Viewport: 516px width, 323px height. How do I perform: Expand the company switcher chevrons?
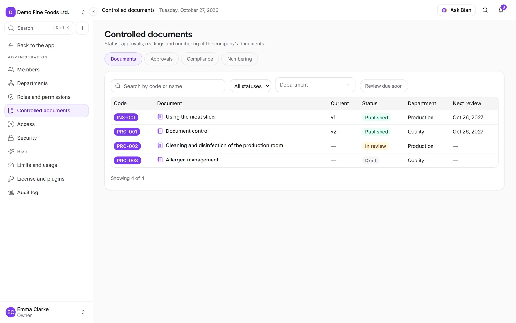coord(83,12)
